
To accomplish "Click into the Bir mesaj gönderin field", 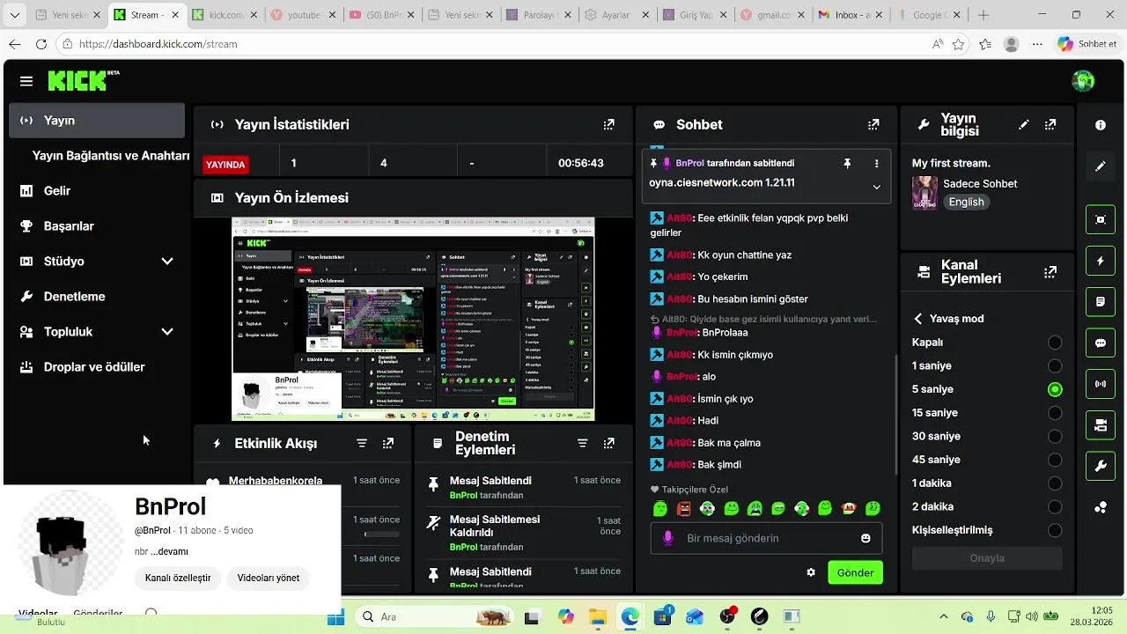I will coord(766,538).
